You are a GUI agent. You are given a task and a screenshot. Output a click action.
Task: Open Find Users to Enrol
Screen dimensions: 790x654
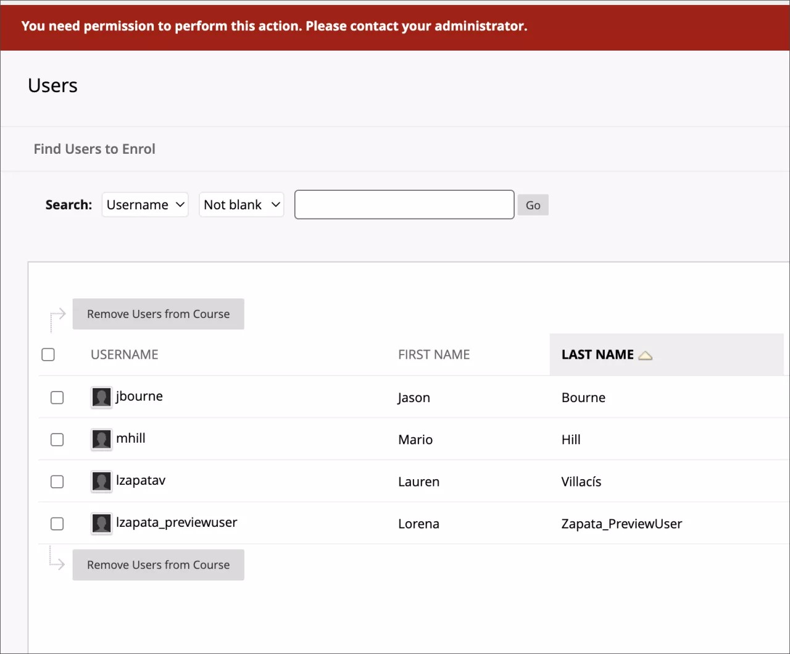[94, 148]
